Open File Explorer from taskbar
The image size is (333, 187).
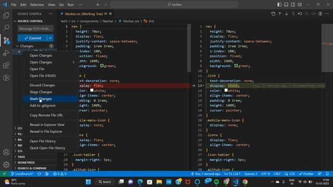159,182
